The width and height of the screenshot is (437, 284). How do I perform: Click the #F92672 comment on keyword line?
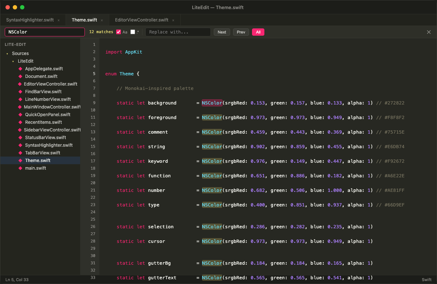(x=394, y=161)
